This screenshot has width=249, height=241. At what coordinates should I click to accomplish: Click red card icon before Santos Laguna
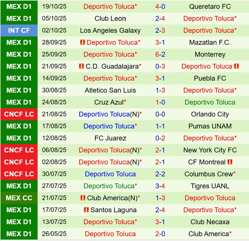click(x=86, y=210)
